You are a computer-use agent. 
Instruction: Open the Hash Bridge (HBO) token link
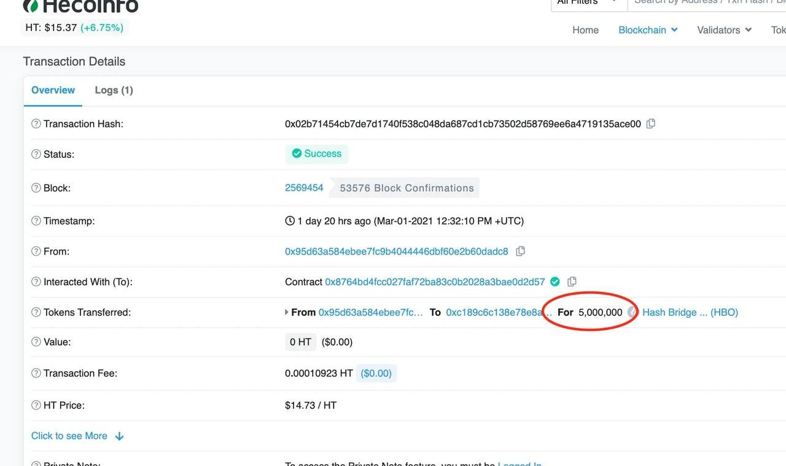[x=690, y=312]
